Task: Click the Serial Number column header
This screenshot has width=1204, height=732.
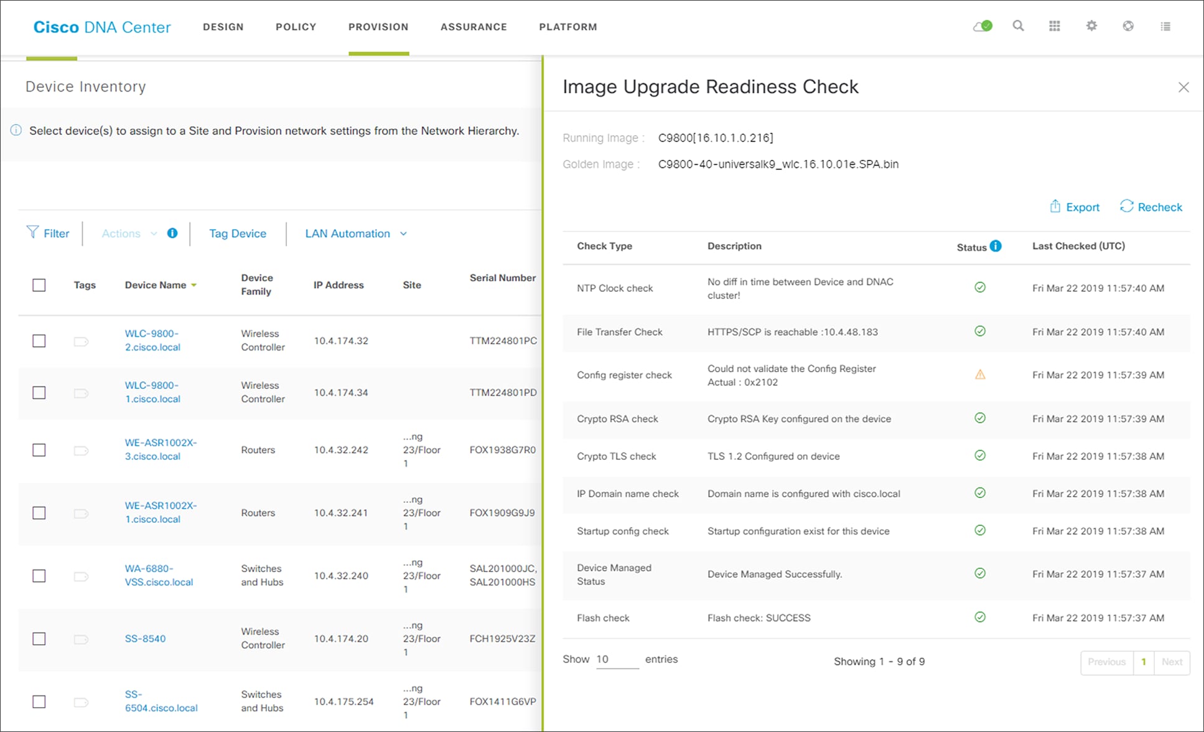Action: (503, 278)
